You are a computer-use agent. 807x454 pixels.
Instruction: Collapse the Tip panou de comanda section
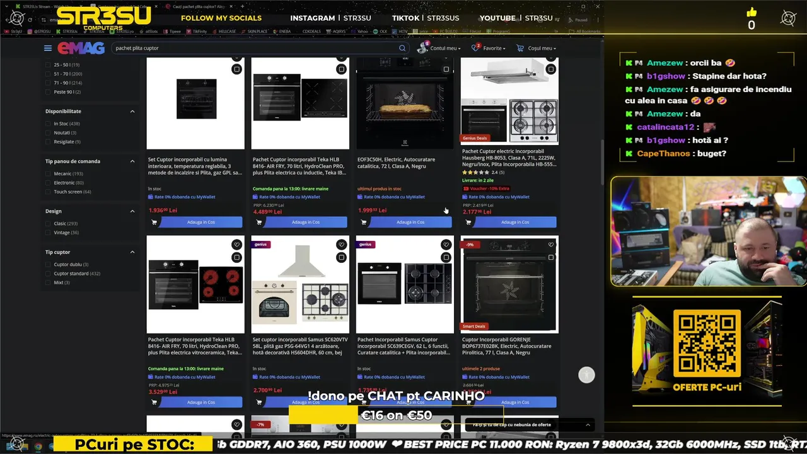pyautogui.click(x=132, y=161)
